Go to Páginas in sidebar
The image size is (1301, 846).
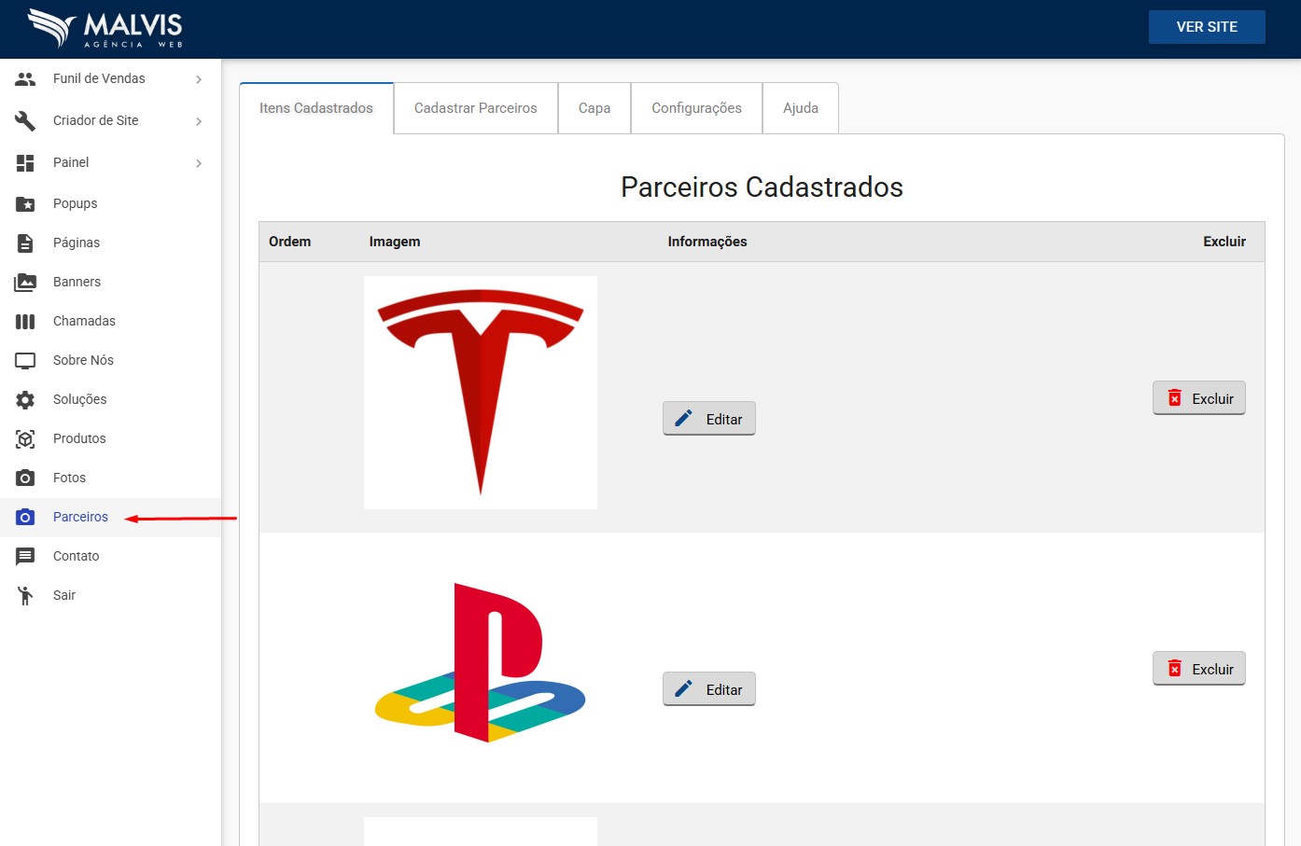point(110,243)
